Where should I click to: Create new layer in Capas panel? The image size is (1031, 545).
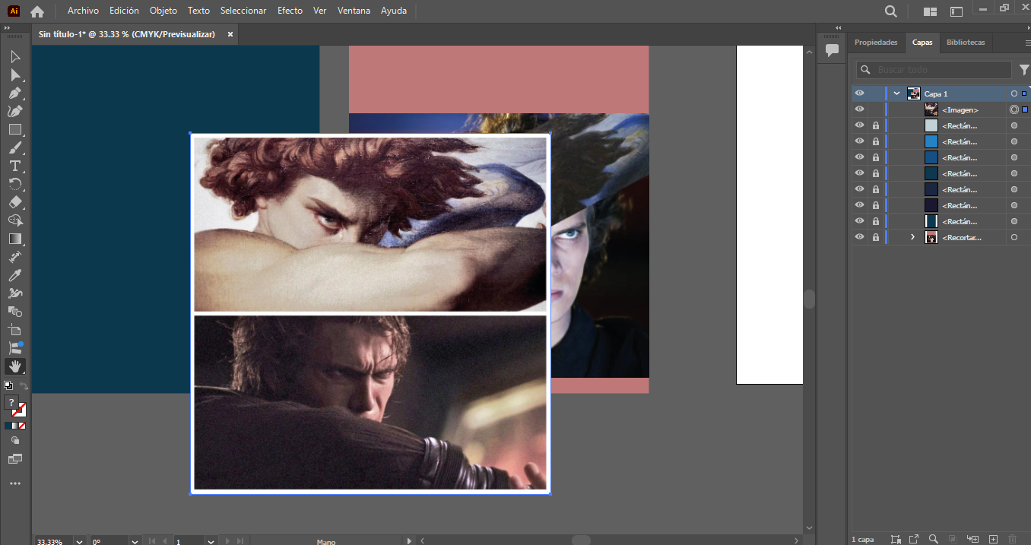pos(993,539)
